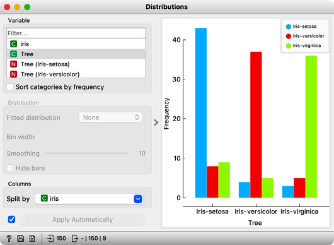The width and height of the screenshot is (334, 245).
Task: Click the 150 input count in status bar
Action: coord(61,238)
